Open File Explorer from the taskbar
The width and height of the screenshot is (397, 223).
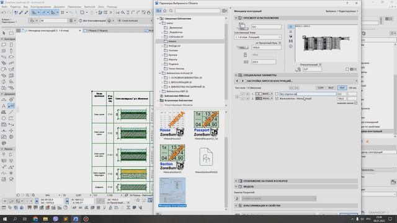(45, 219)
